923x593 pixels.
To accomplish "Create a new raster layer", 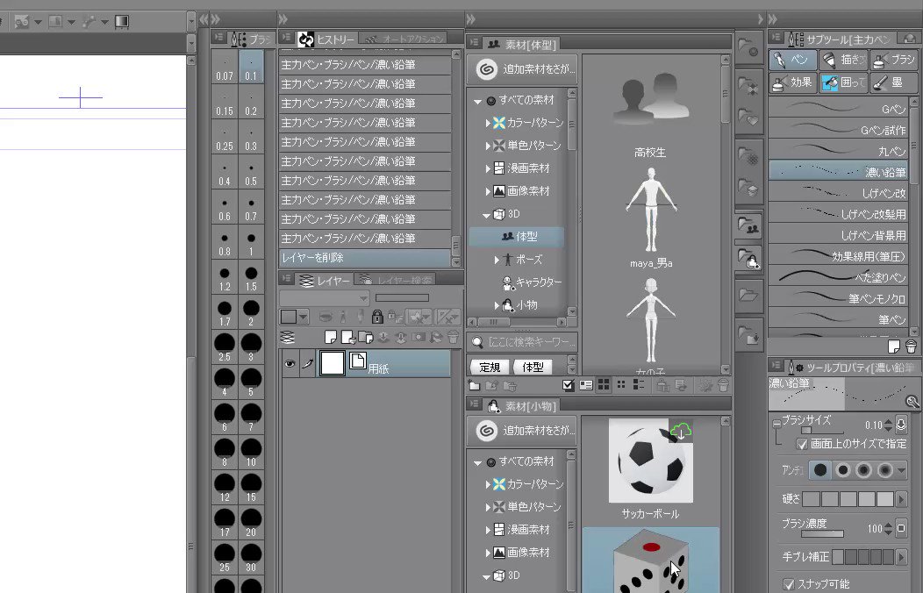I will point(331,337).
